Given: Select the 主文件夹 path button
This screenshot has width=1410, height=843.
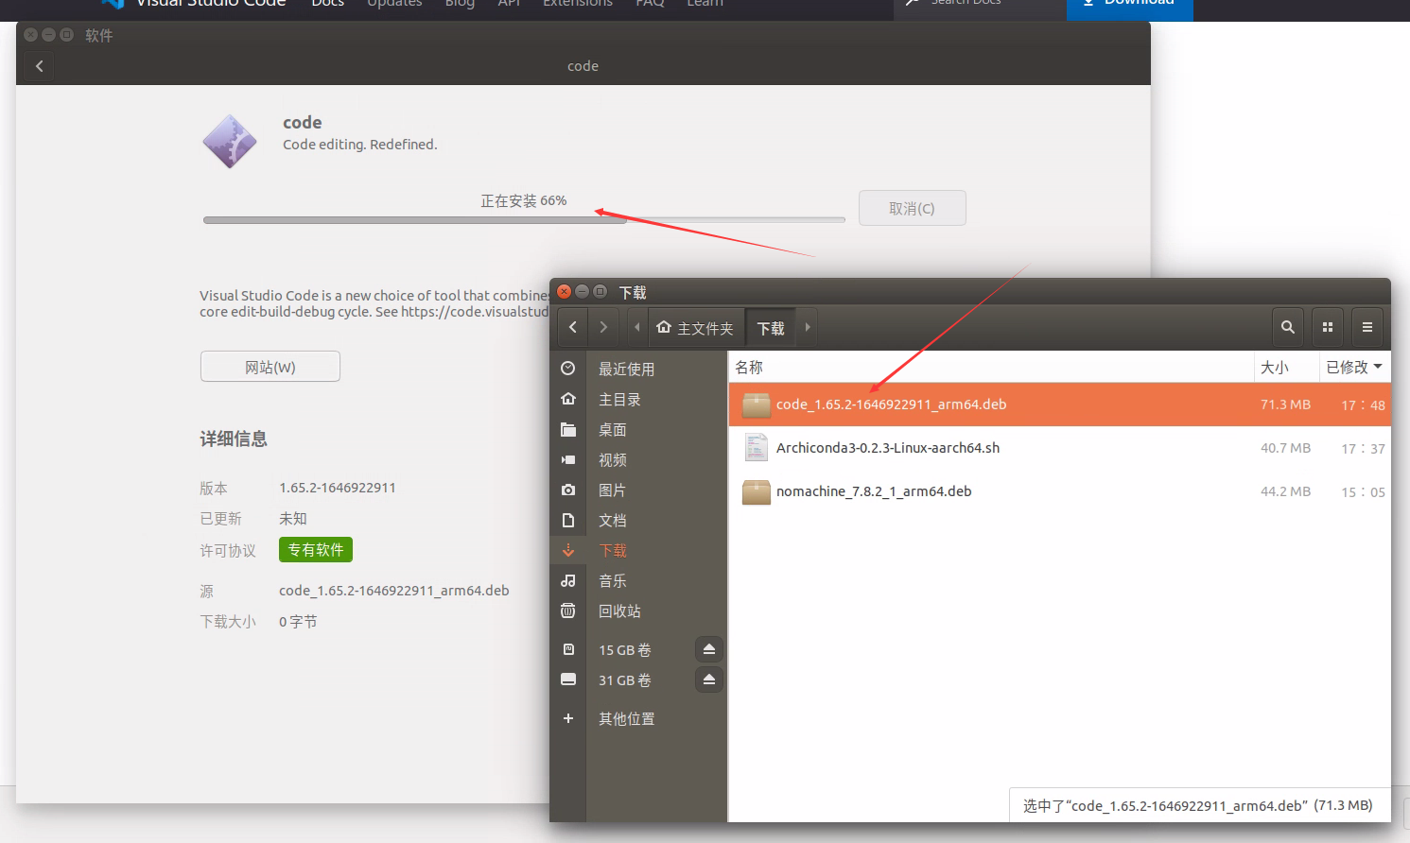Looking at the screenshot, I should [x=695, y=328].
